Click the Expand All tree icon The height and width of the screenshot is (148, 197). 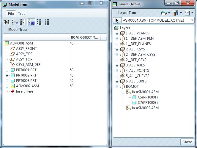point(39,22)
